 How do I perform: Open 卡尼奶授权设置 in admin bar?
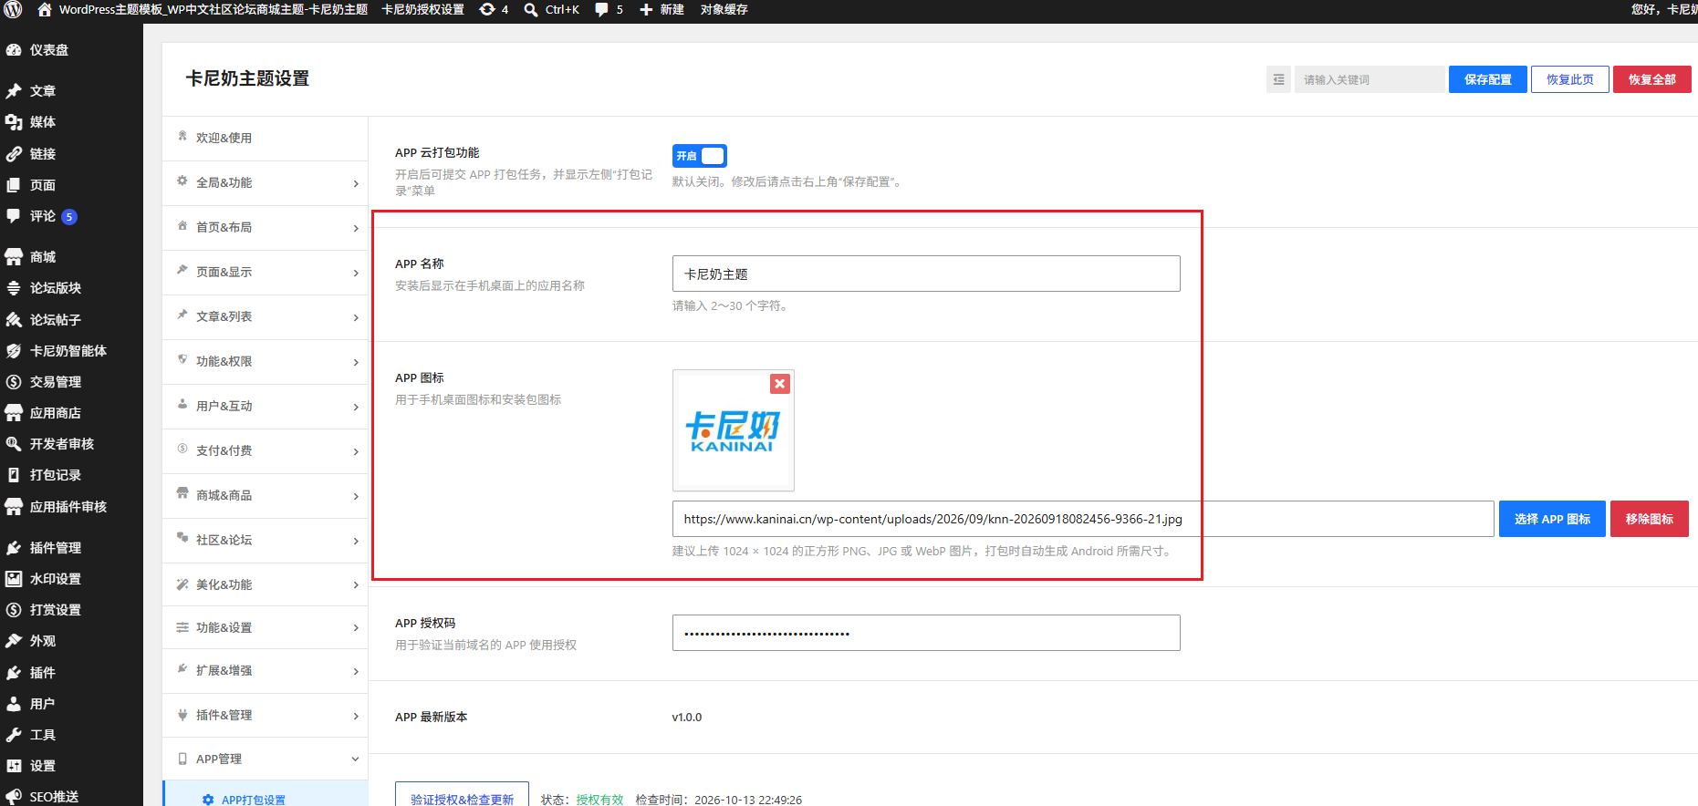click(422, 9)
